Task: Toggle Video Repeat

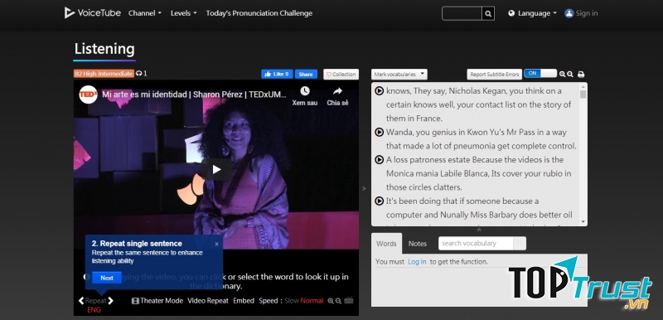Action: [x=208, y=301]
